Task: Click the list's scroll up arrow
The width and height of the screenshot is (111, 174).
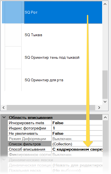Action: pos(105,4)
